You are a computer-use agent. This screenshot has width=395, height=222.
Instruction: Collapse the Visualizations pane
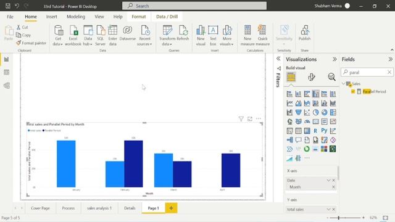pos(335,59)
